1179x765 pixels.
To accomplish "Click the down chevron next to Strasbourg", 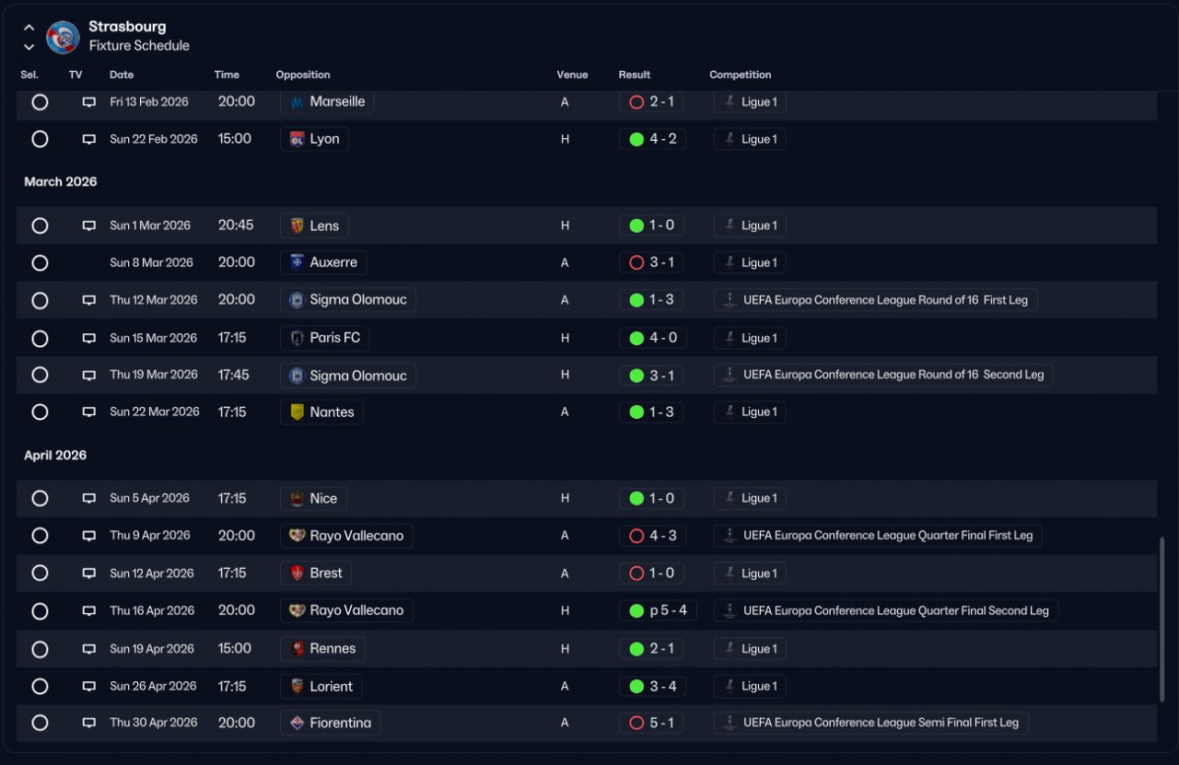I will coord(29,46).
